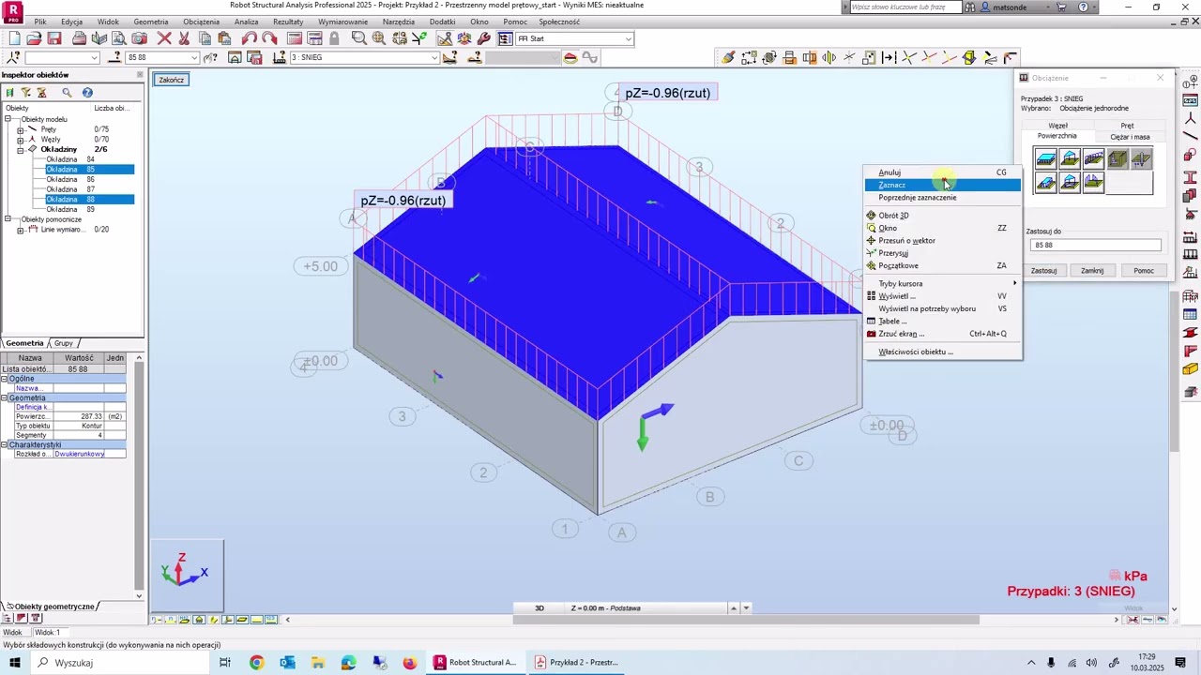Choose Zaznacz in the context menu
Image resolution: width=1201 pixels, height=675 pixels.
pyautogui.click(x=942, y=185)
